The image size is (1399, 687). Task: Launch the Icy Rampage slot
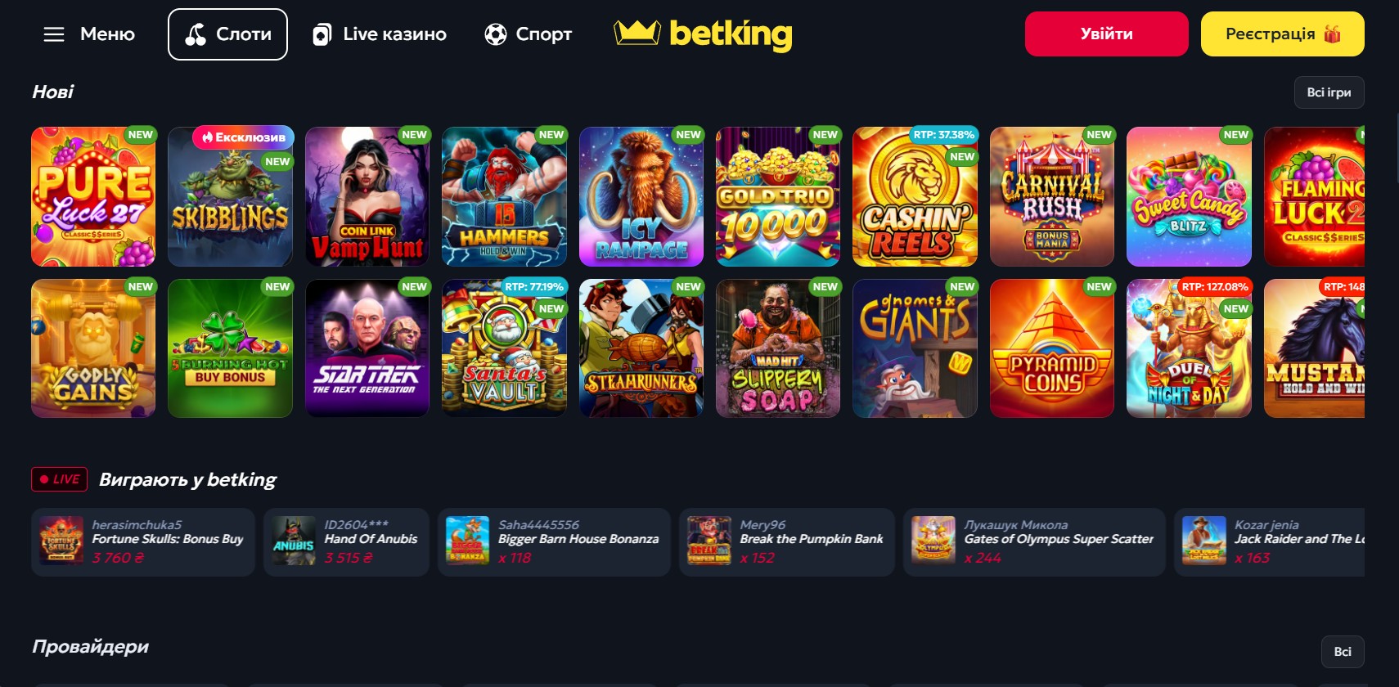coord(641,196)
